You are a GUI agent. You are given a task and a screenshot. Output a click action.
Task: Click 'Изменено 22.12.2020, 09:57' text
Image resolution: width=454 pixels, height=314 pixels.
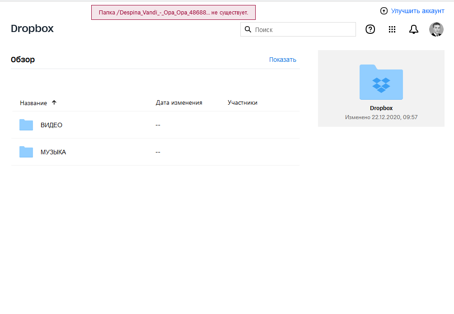coord(381,117)
